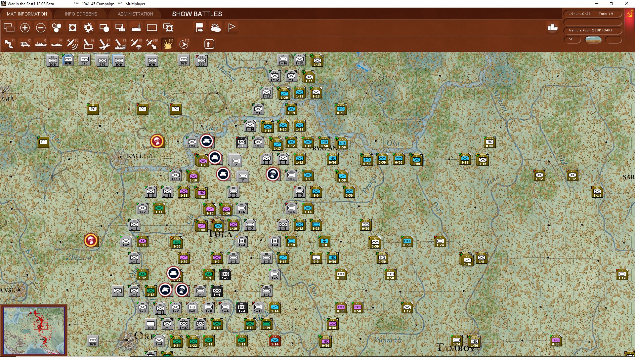Select F4 amphibious ship mode icon

click(x=57, y=44)
